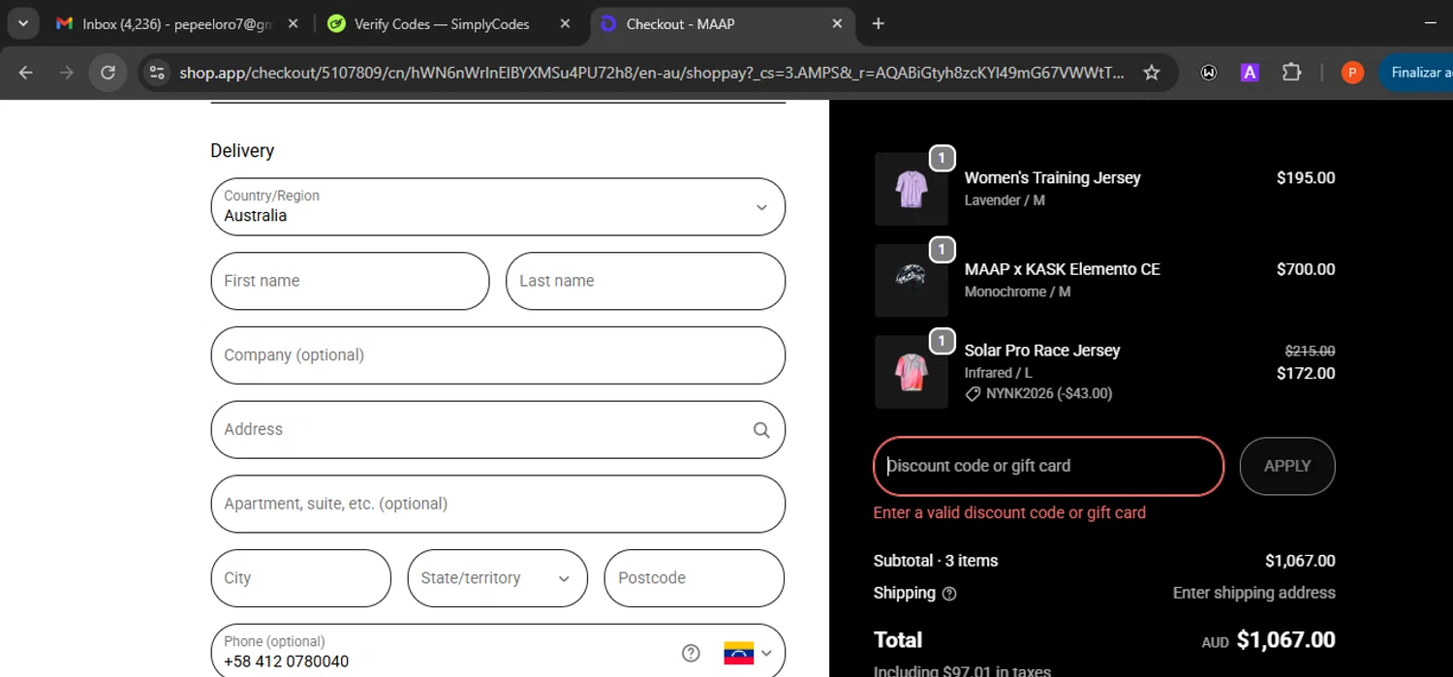
Task: Click the Lavender / M variant text
Action: [1005, 200]
